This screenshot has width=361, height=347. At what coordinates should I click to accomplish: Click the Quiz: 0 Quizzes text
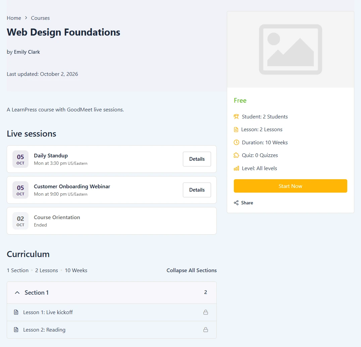pos(260,155)
